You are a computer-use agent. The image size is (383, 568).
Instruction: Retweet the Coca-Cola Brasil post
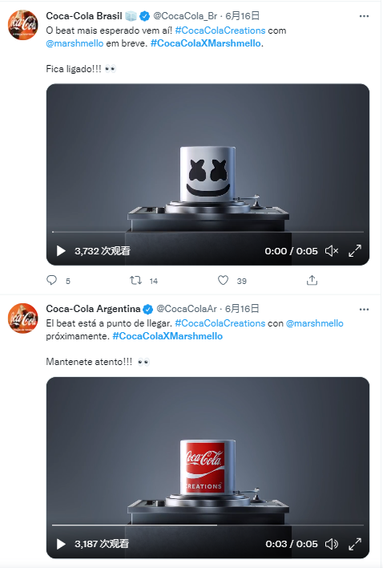pyautogui.click(x=136, y=280)
